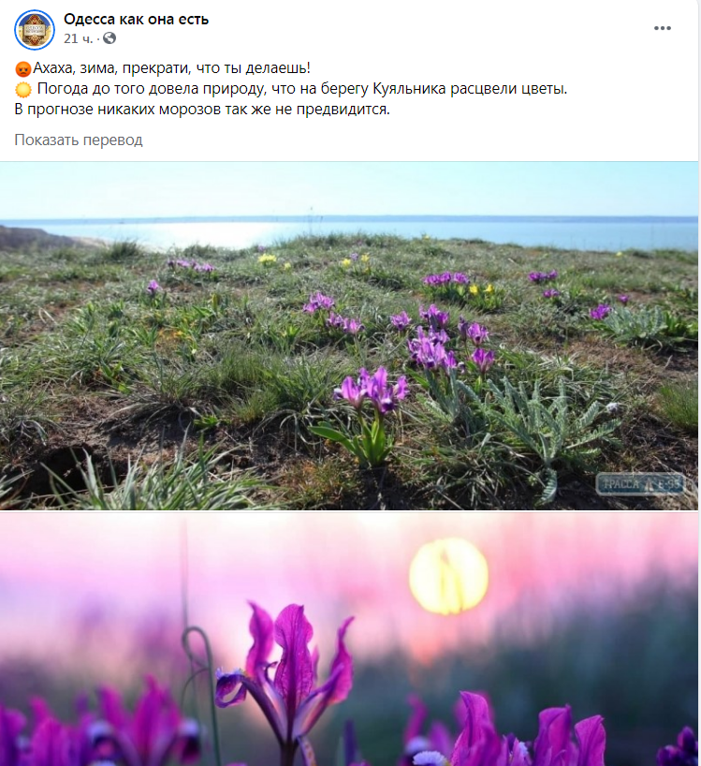701x766 pixels.
Task: Click the foreground purple iris cluster in top photo
Action: (x=372, y=389)
